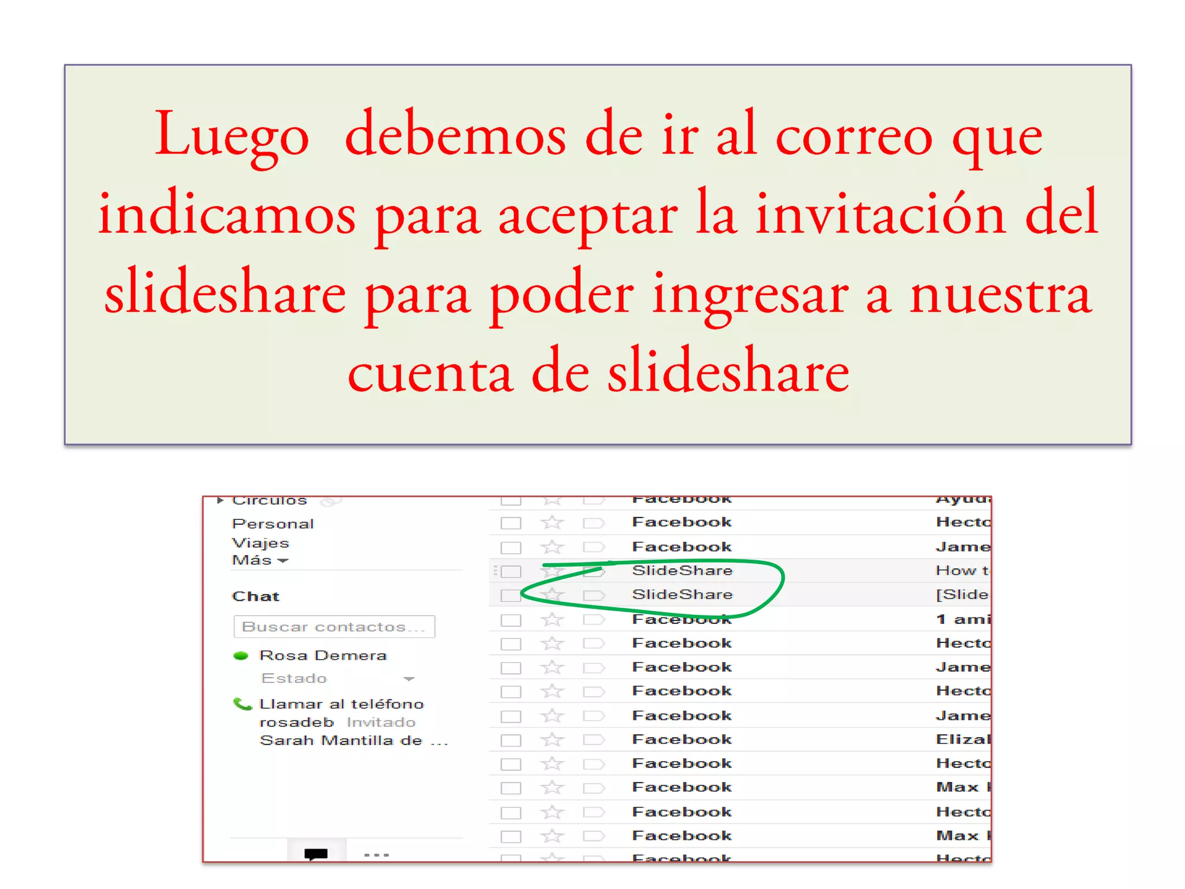
Task: Open the Viajes label
Action: tap(260, 543)
